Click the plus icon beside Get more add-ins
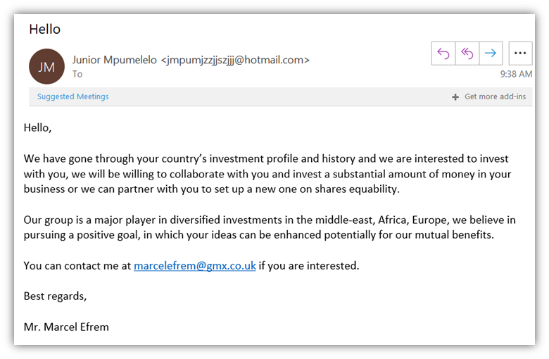 455,97
